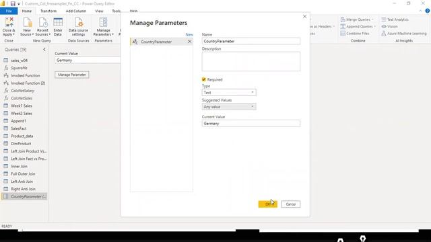Click the Enter Data table icon
Viewport: 431px width, 242px height.
[58, 22]
